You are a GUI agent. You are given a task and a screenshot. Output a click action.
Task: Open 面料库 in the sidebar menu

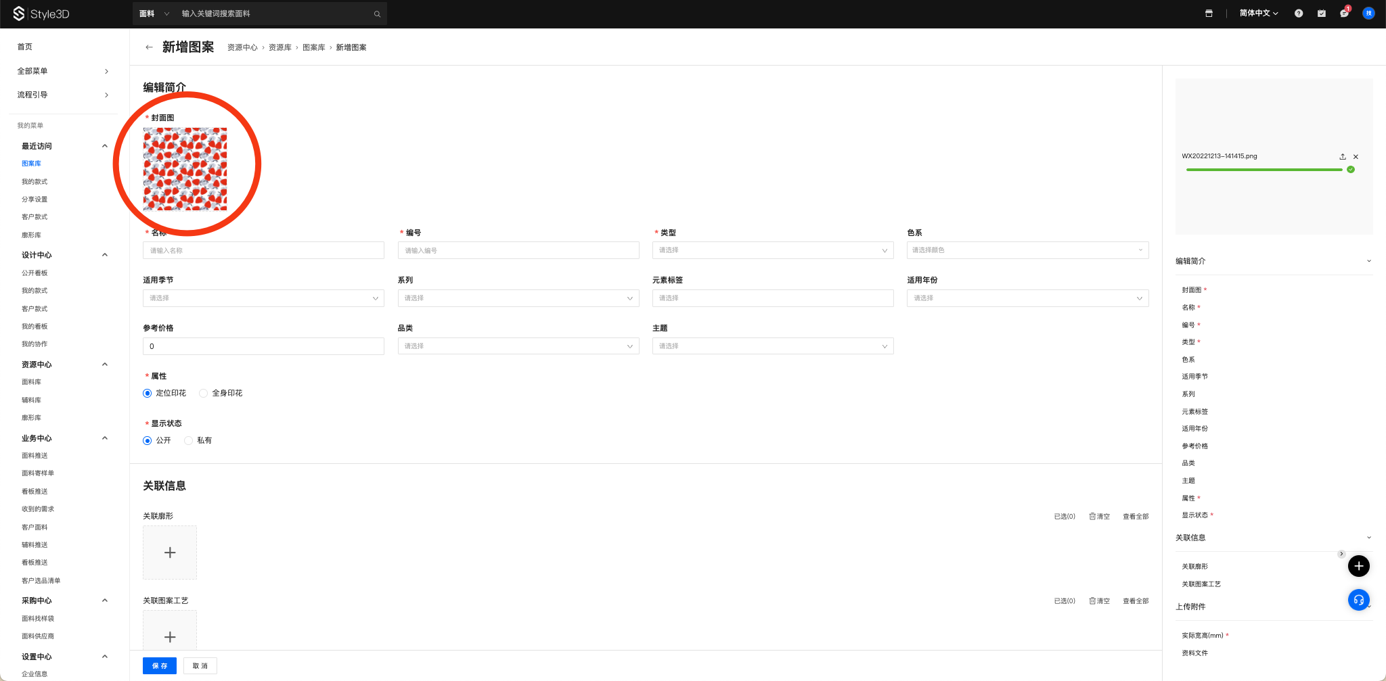tap(31, 382)
